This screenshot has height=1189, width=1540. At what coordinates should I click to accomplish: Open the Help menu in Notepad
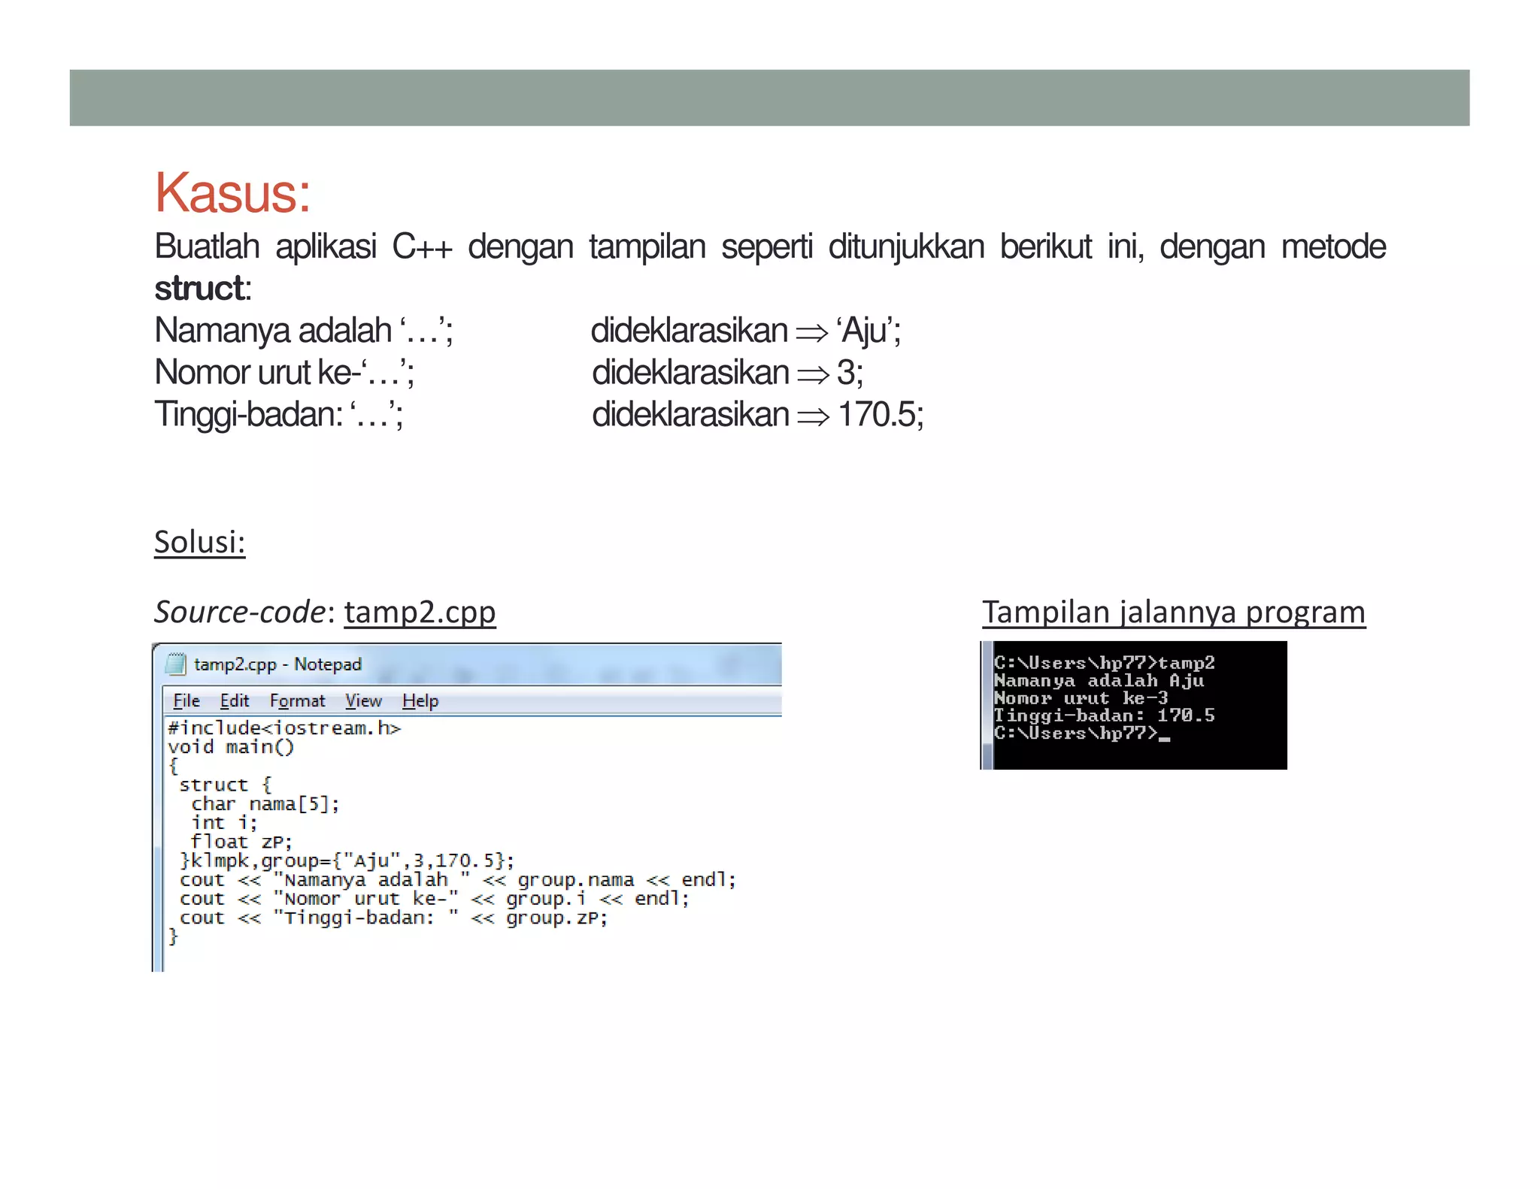tap(420, 700)
